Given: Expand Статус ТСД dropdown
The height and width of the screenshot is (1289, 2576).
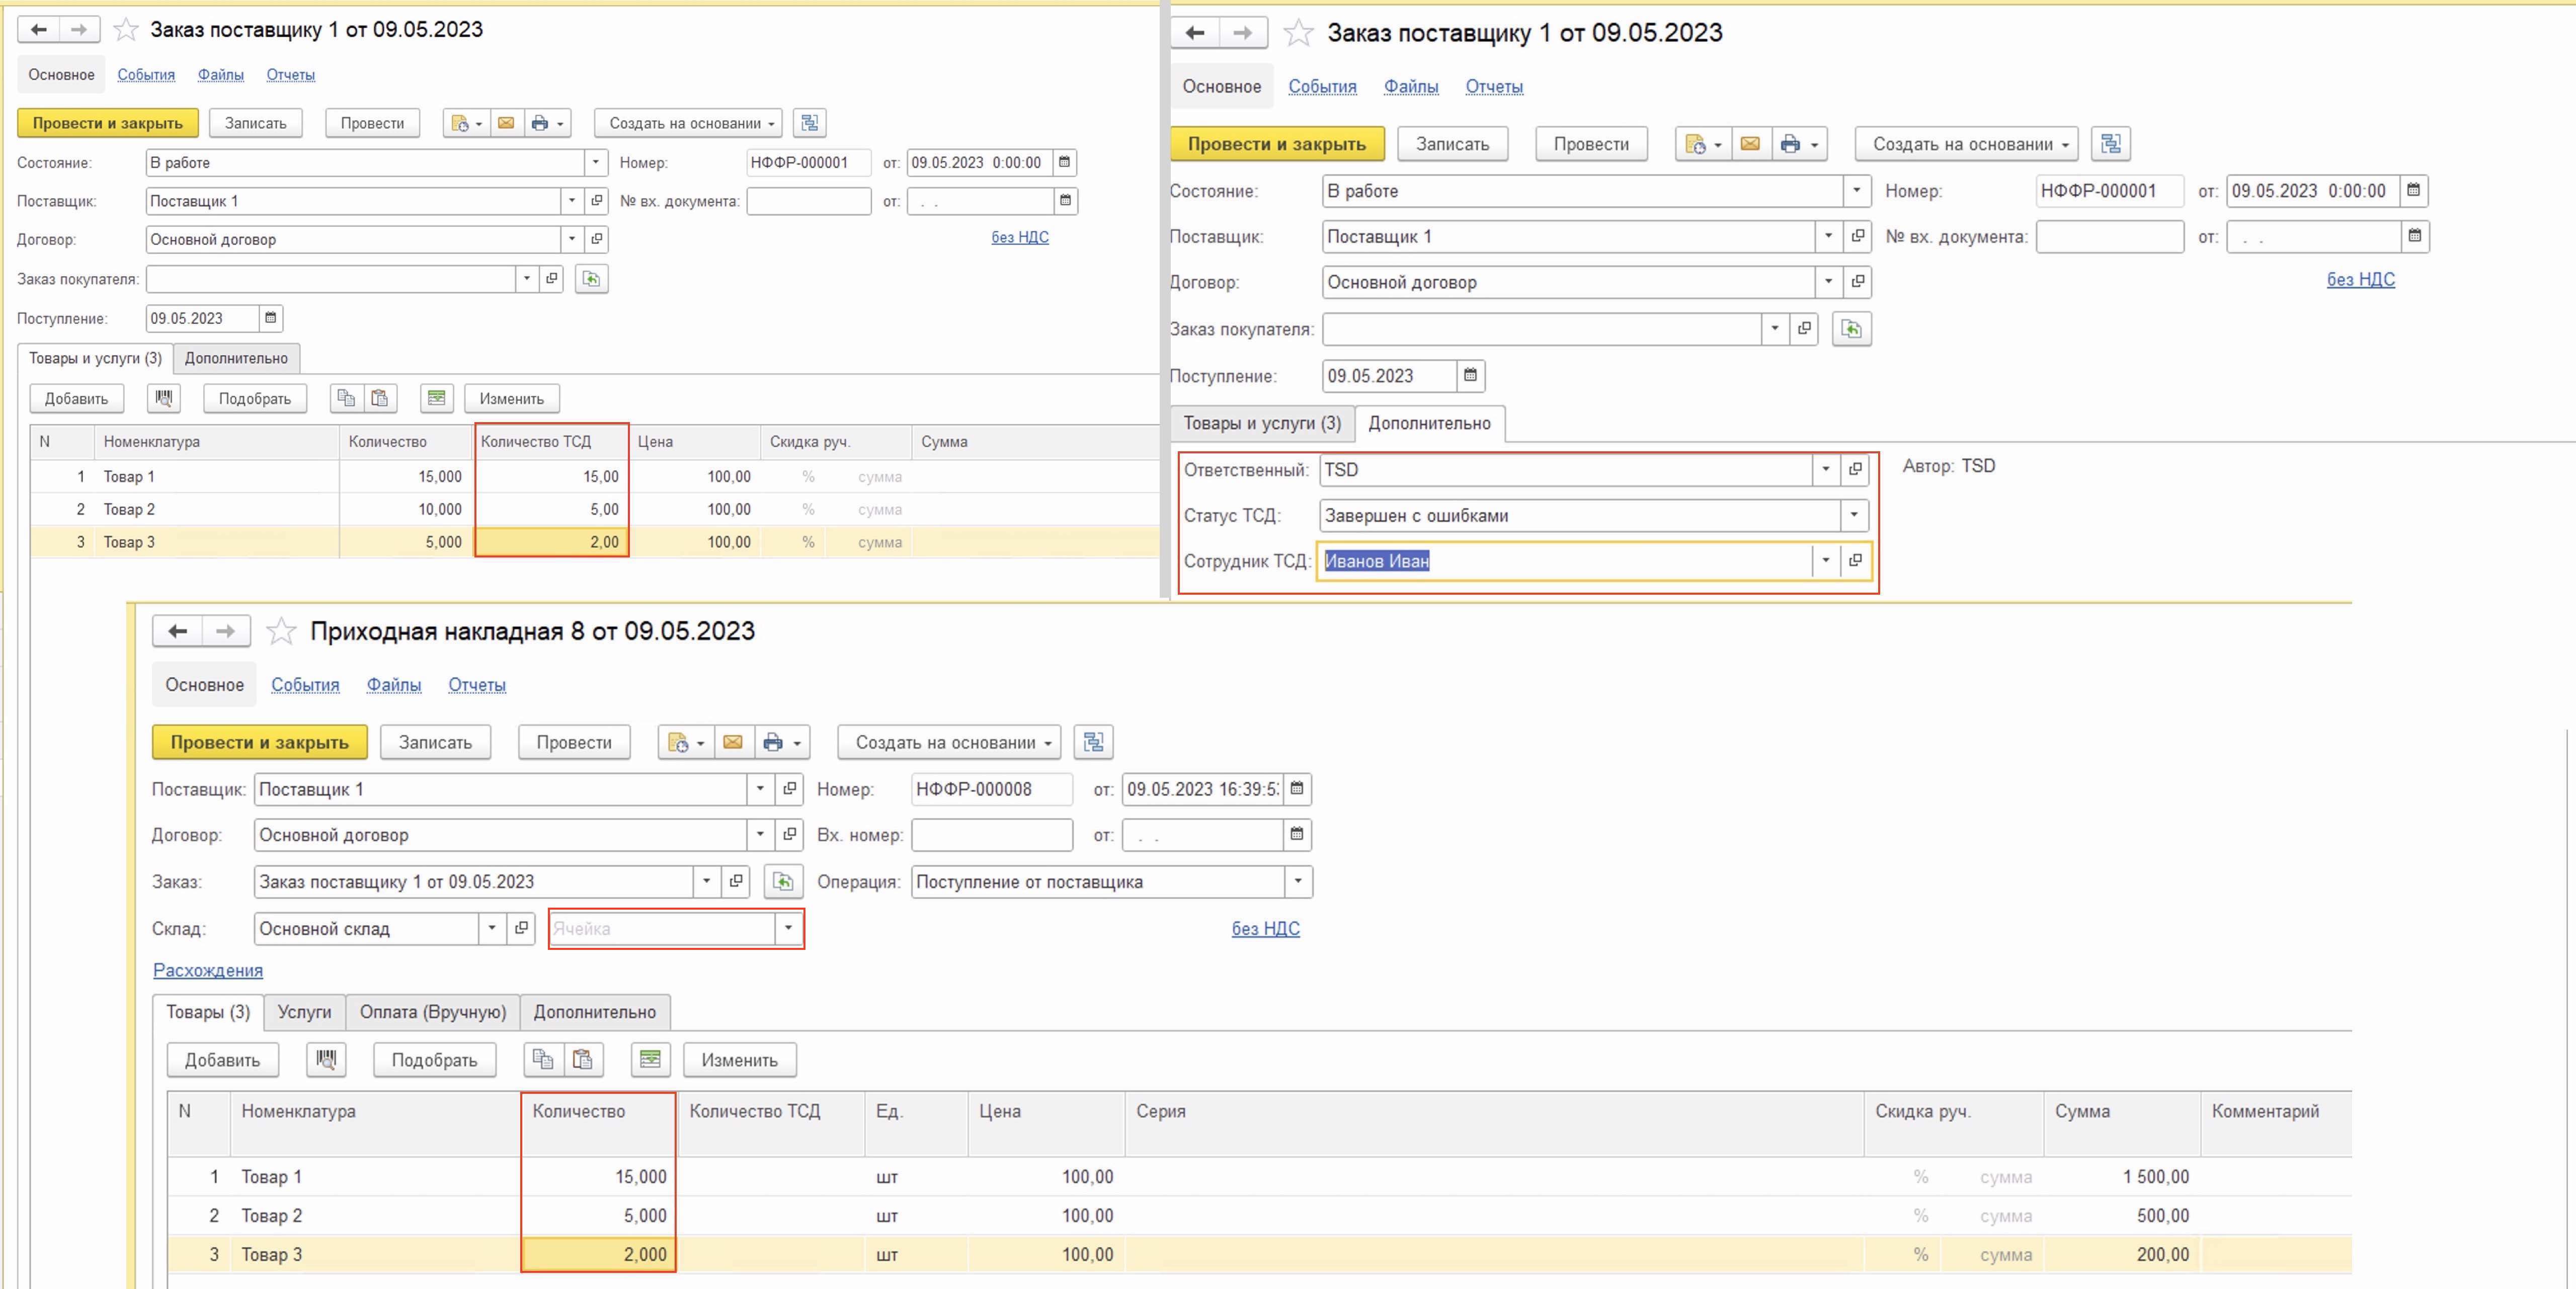Looking at the screenshot, I should [x=1854, y=516].
